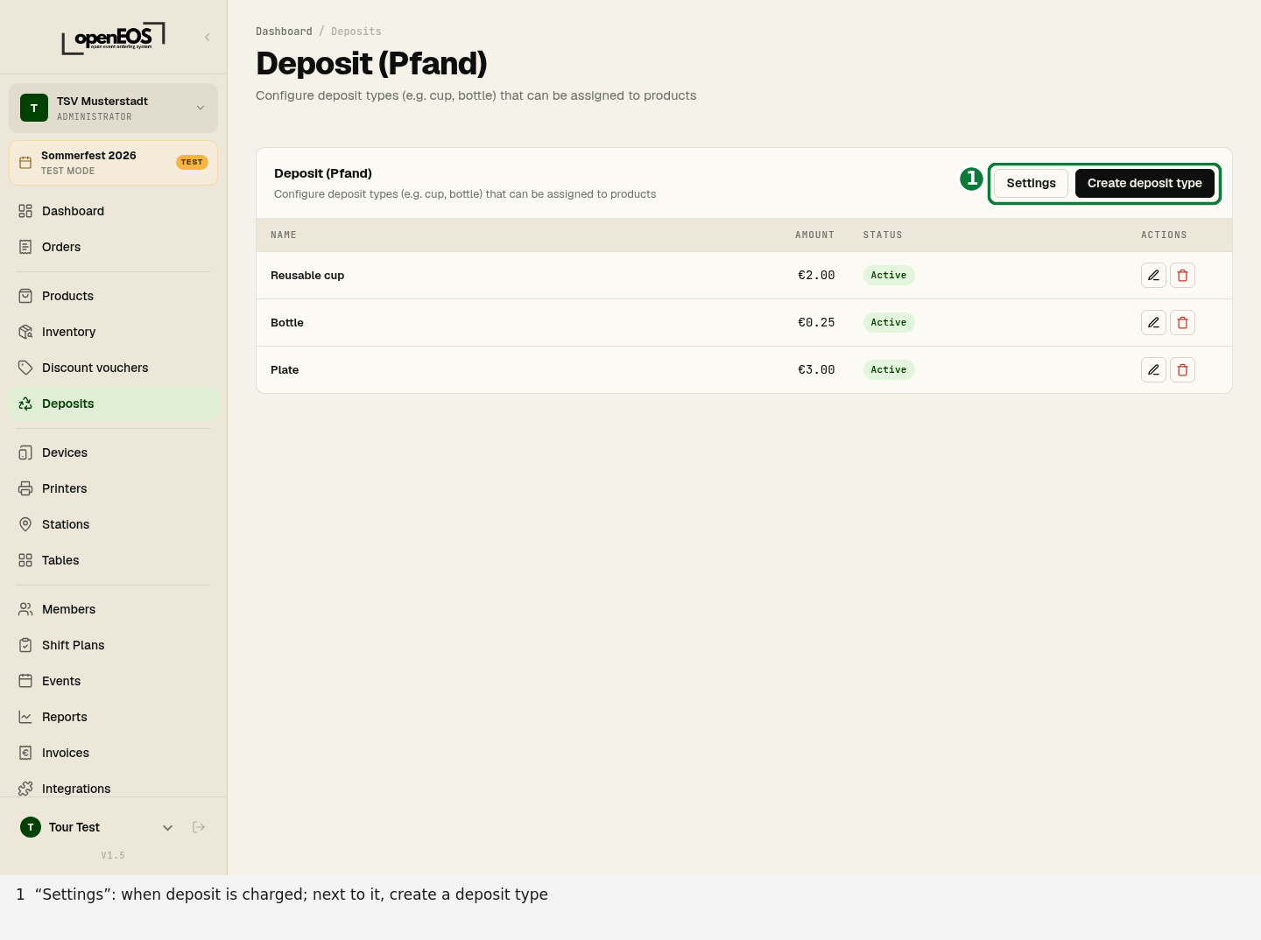Click the NAME column header

tap(284, 235)
